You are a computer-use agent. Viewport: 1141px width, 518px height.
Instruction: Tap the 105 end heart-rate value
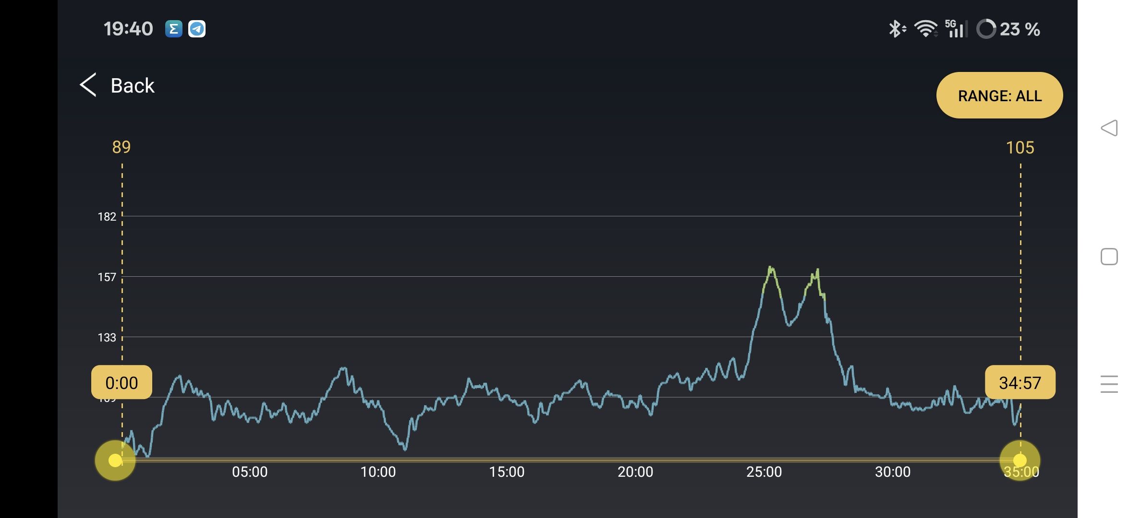pyautogui.click(x=1020, y=147)
